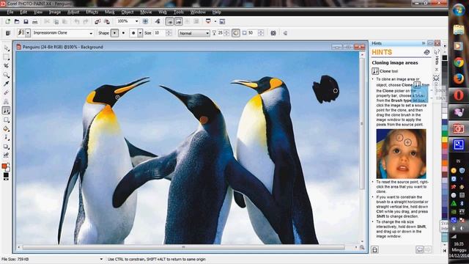Select the Zoom tool in toolbox

point(7,75)
